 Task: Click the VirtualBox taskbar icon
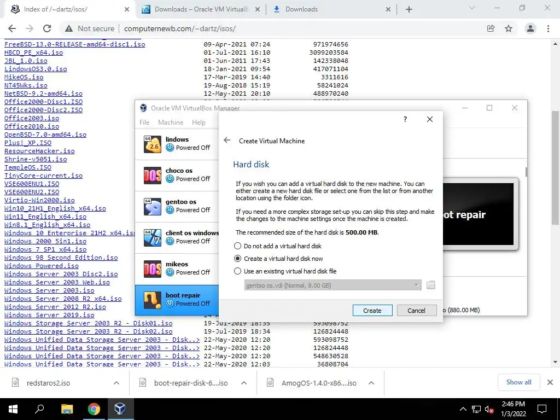pos(120,409)
